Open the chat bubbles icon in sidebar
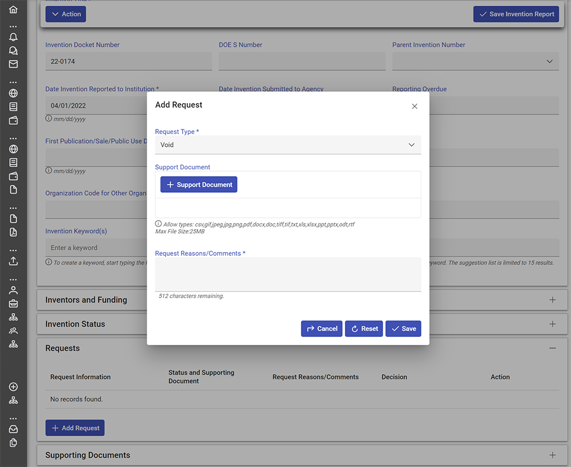571x467 pixels. 13,51
